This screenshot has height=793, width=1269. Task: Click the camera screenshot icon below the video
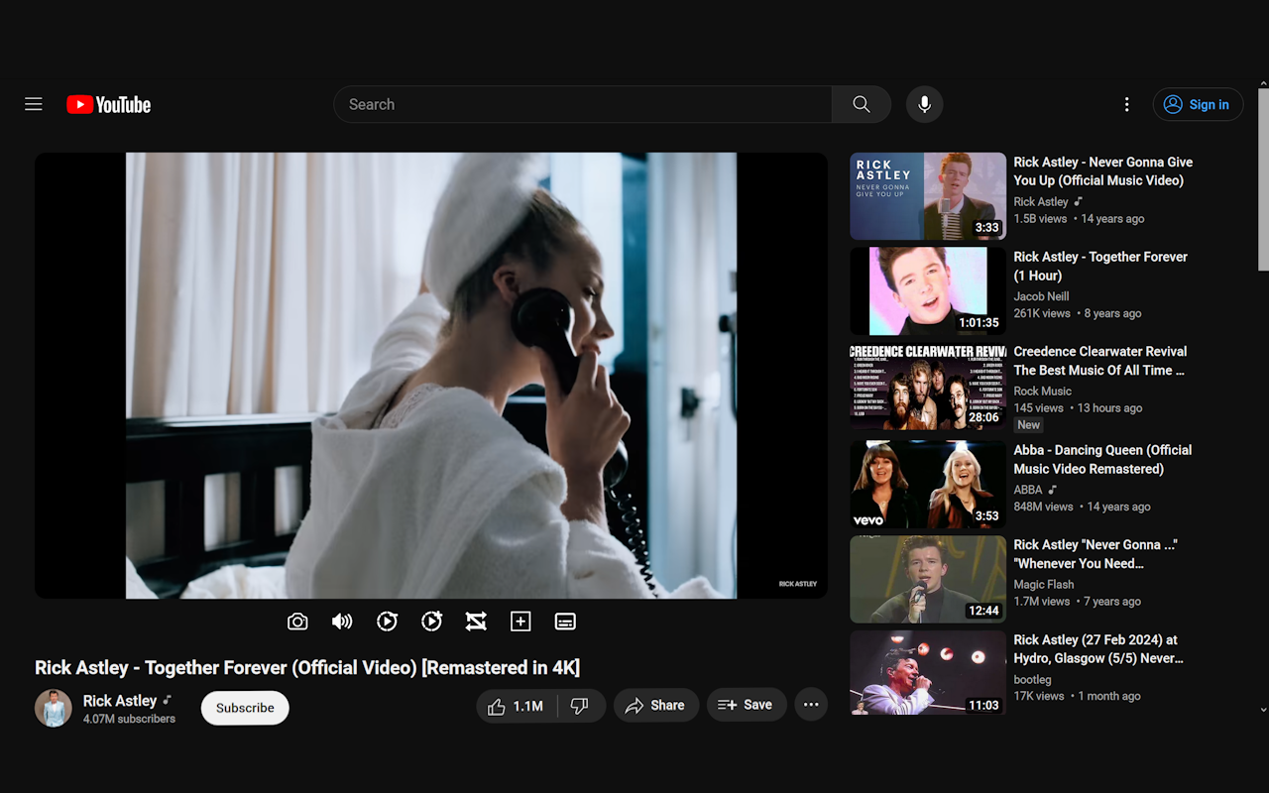click(x=296, y=622)
